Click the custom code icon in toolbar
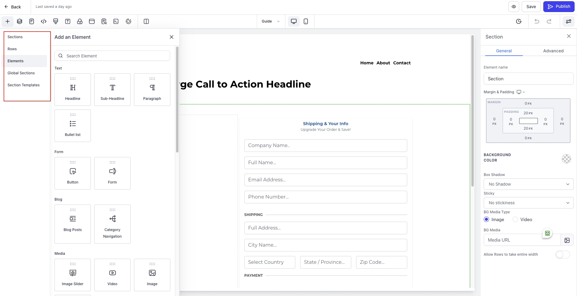The image size is (577, 296). (44, 21)
